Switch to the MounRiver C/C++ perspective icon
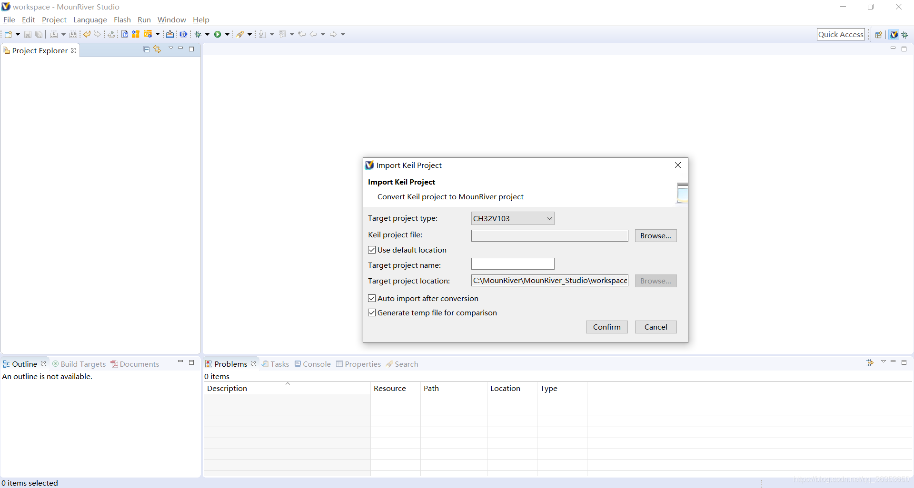This screenshot has width=914, height=488. tap(894, 35)
